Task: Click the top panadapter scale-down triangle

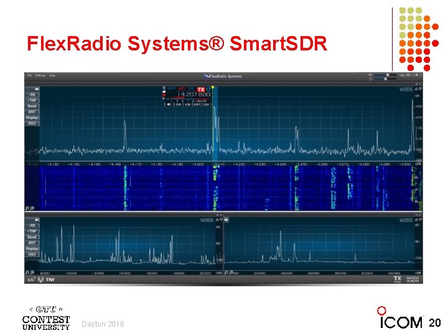Action: (x=420, y=89)
